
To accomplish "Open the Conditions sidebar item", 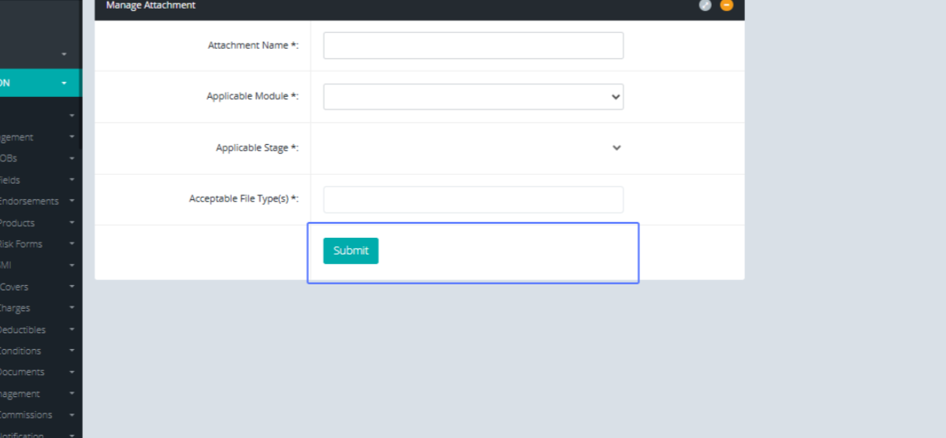I will (20, 351).
